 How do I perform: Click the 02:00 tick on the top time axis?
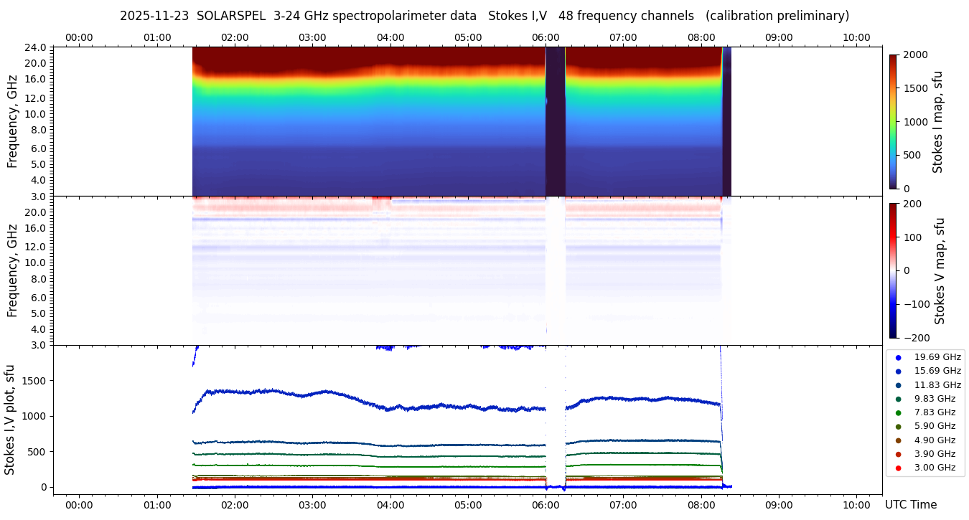[235, 37]
